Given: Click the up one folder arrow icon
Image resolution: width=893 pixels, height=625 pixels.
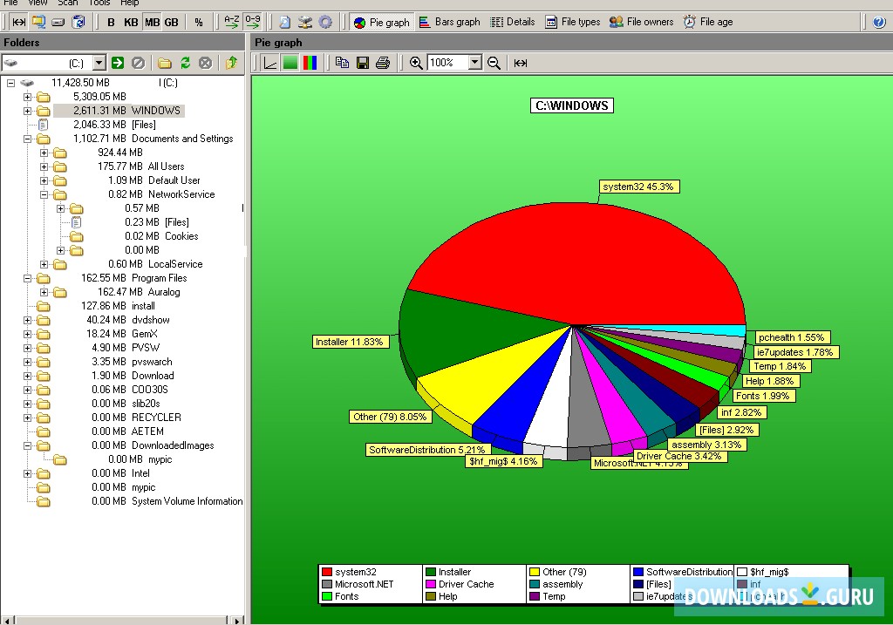Looking at the screenshot, I should click(231, 63).
